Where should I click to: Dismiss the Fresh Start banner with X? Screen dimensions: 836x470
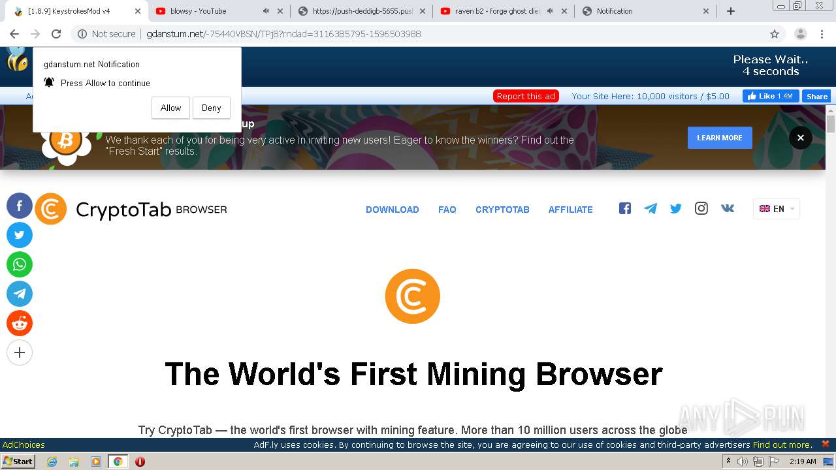tap(801, 138)
